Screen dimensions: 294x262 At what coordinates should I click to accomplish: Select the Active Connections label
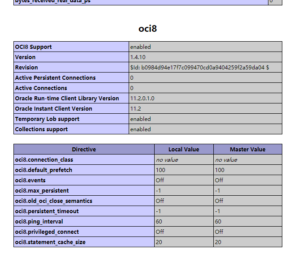click(x=41, y=88)
